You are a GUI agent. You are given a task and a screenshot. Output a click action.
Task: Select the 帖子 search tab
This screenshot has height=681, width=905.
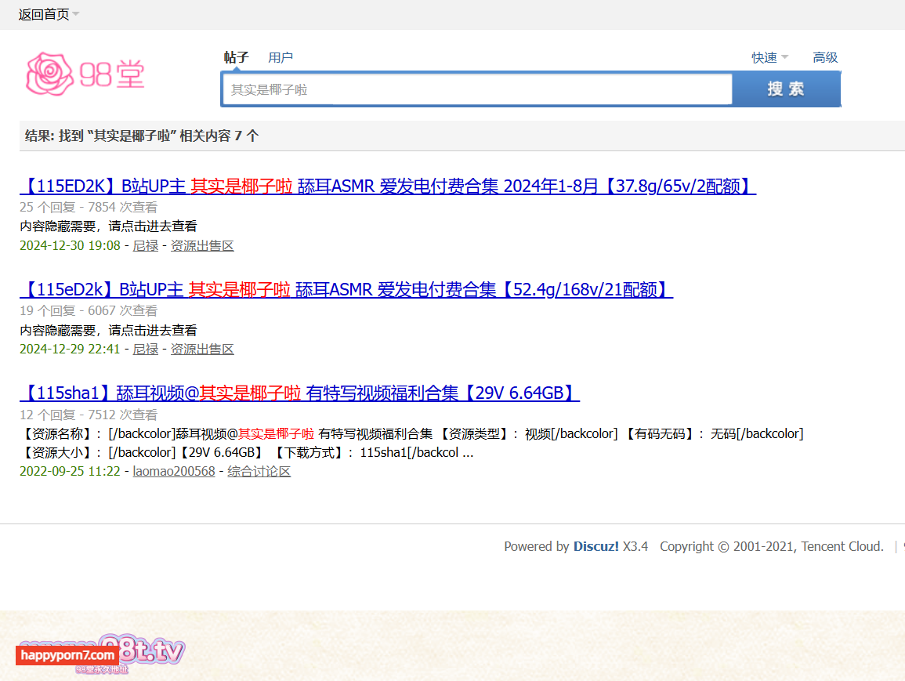(236, 57)
